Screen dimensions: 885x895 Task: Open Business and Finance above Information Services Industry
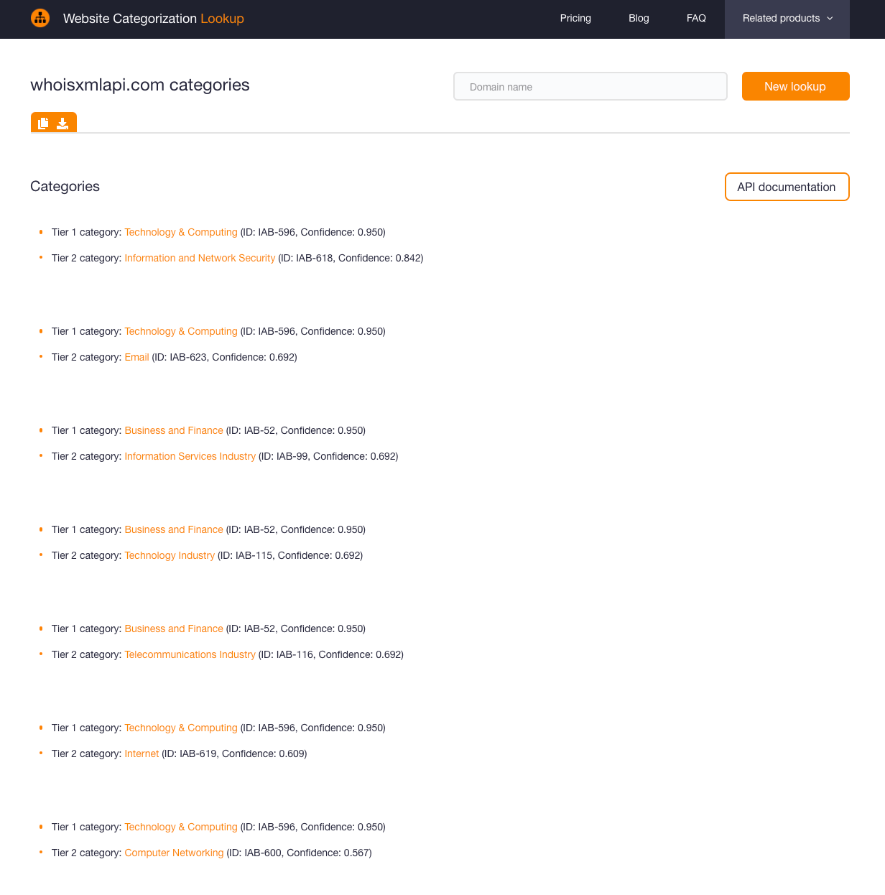(x=174, y=430)
